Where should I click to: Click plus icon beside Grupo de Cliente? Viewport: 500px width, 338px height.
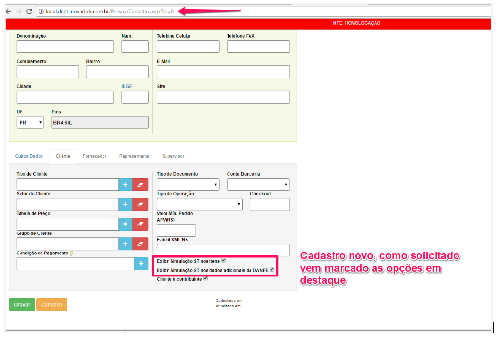[125, 244]
